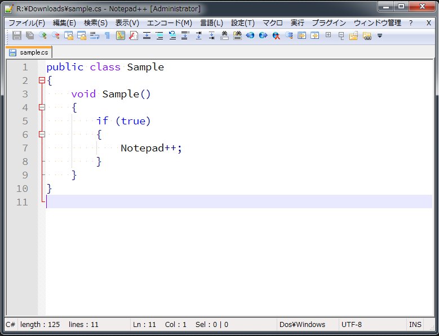Click line number 1 in the margin
This screenshot has height=336, width=439.
pos(25,67)
